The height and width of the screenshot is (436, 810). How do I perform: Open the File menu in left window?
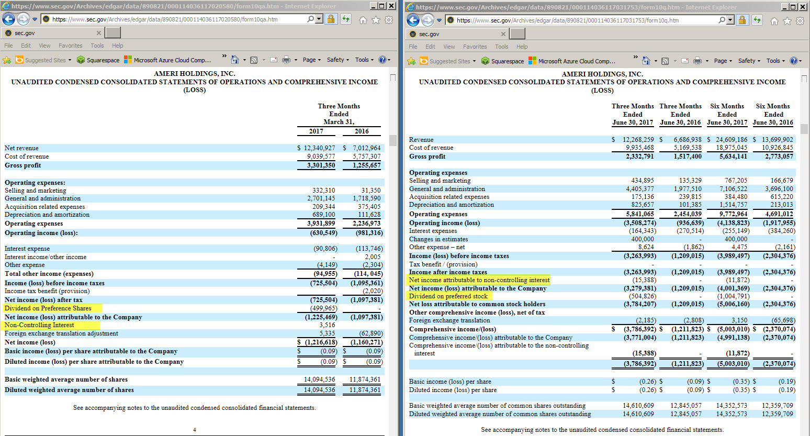[x=9, y=46]
